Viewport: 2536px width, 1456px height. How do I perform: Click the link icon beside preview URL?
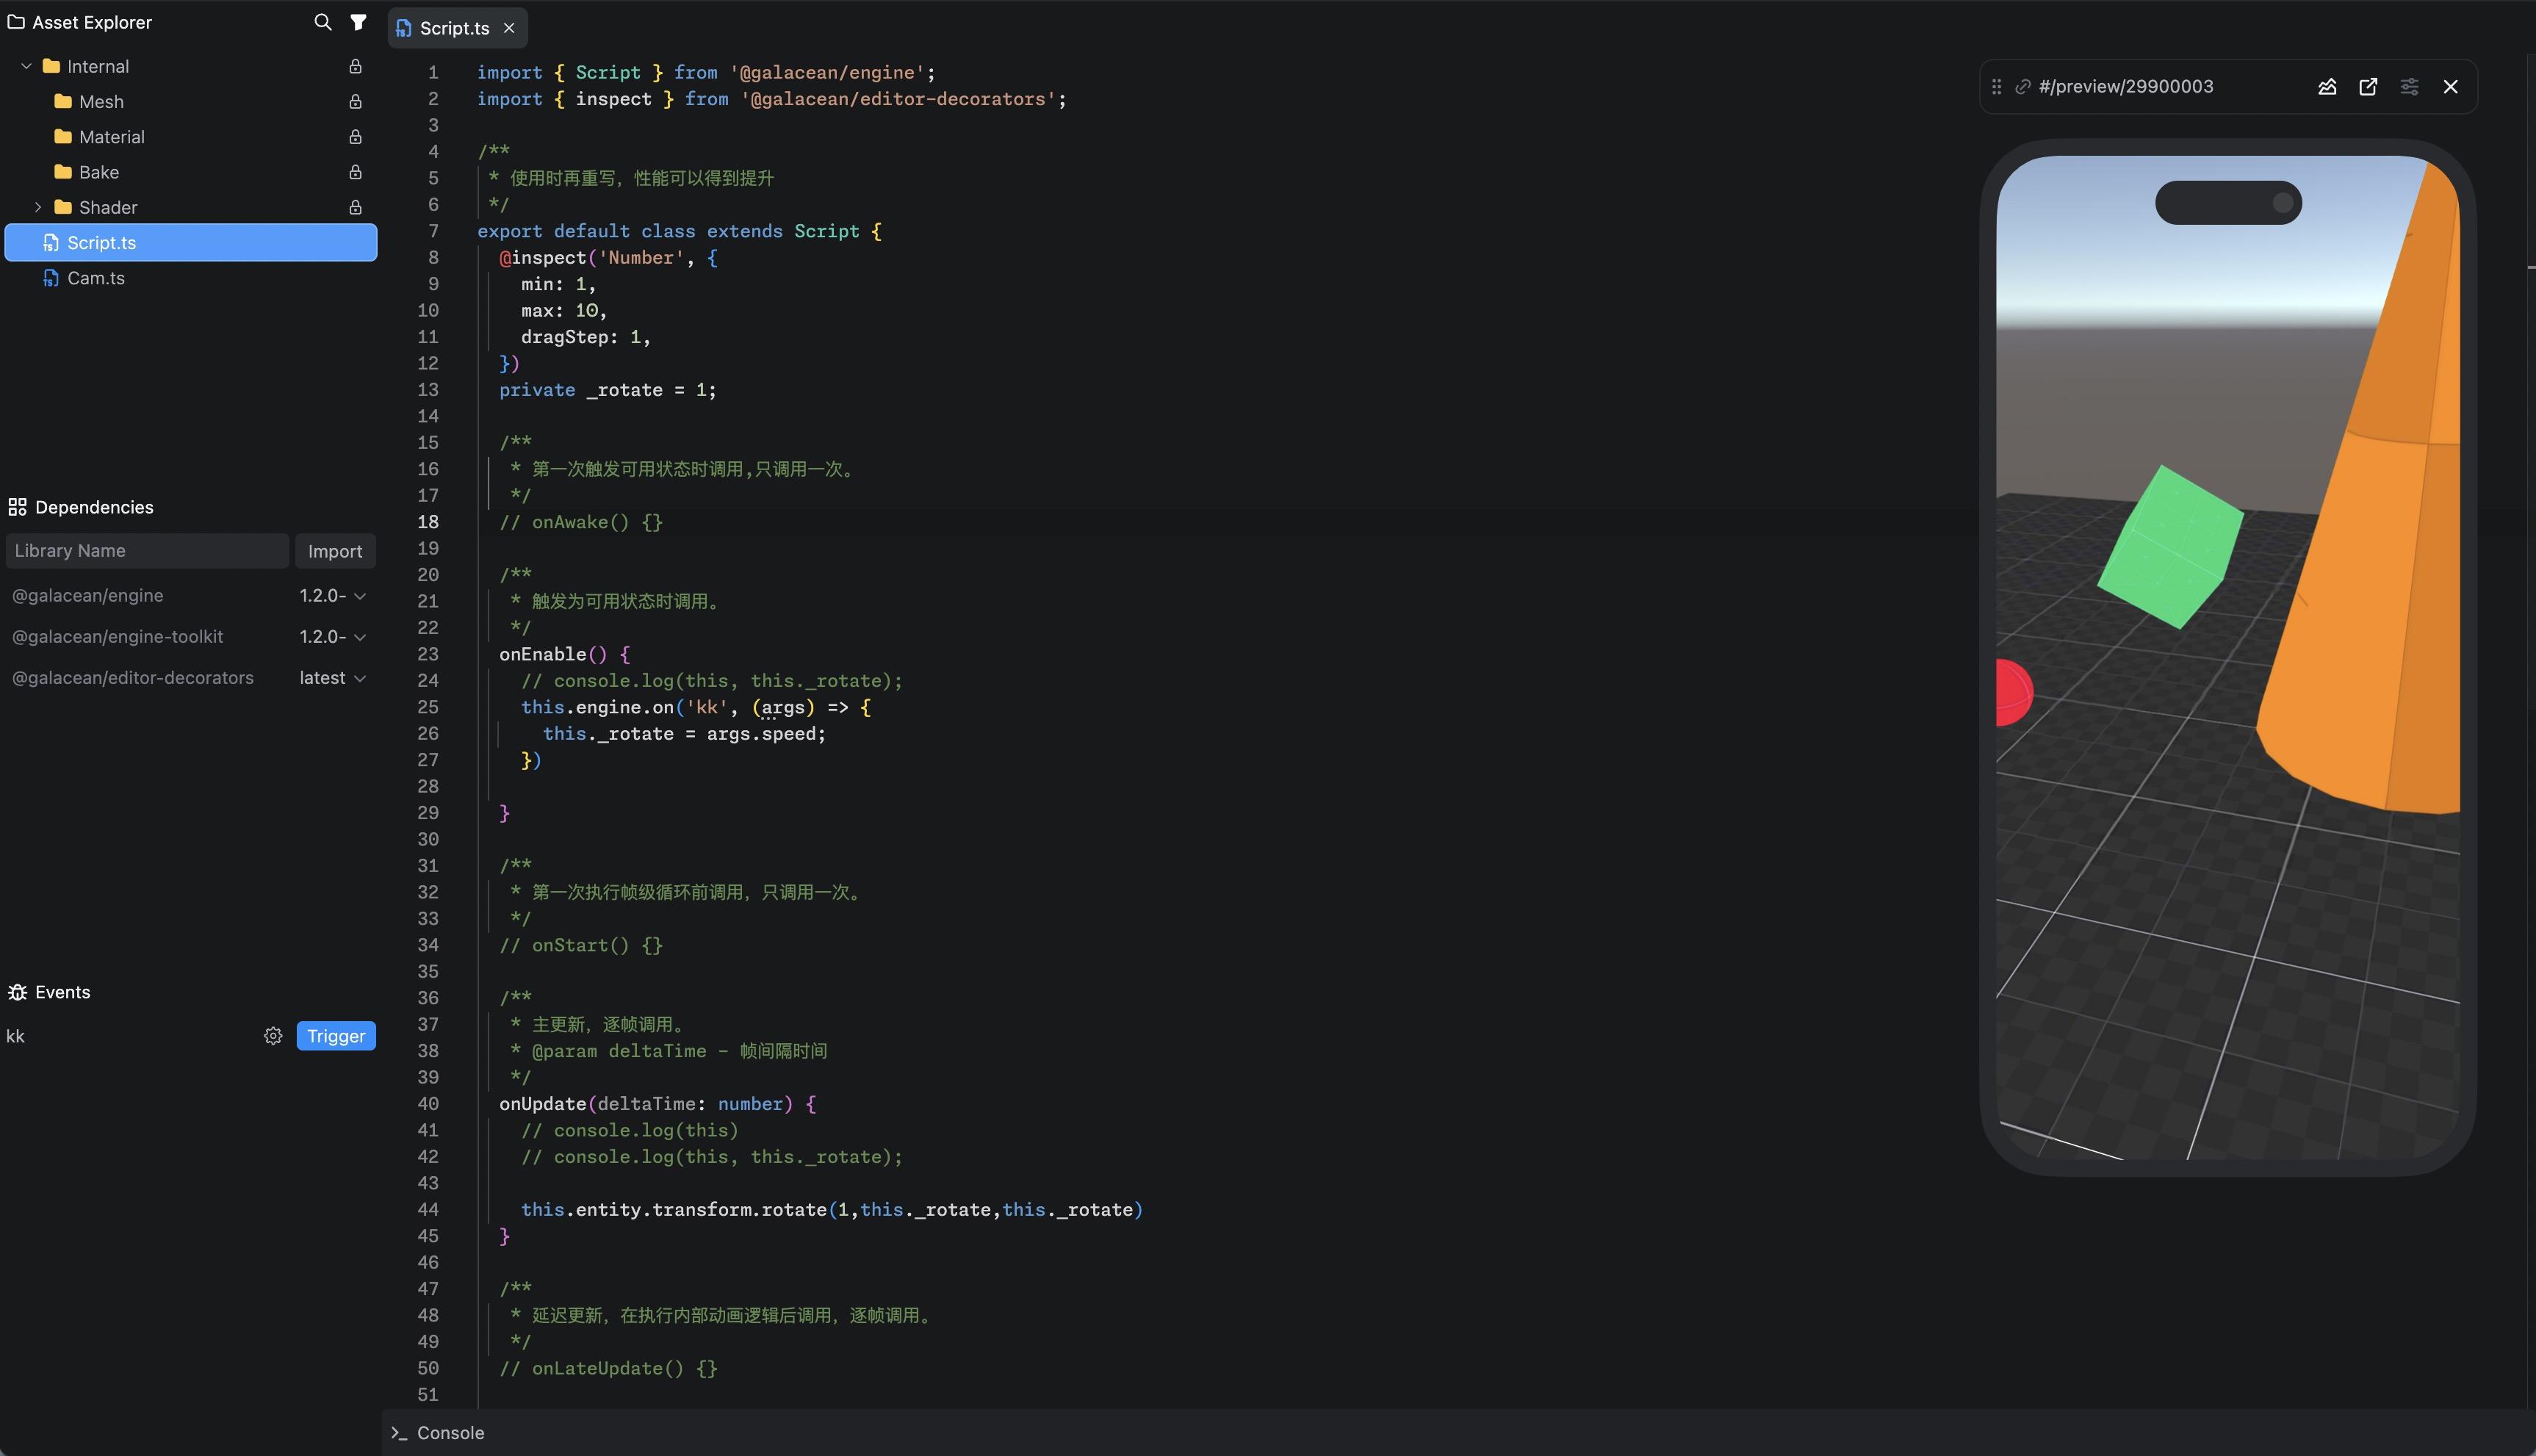point(2022,87)
